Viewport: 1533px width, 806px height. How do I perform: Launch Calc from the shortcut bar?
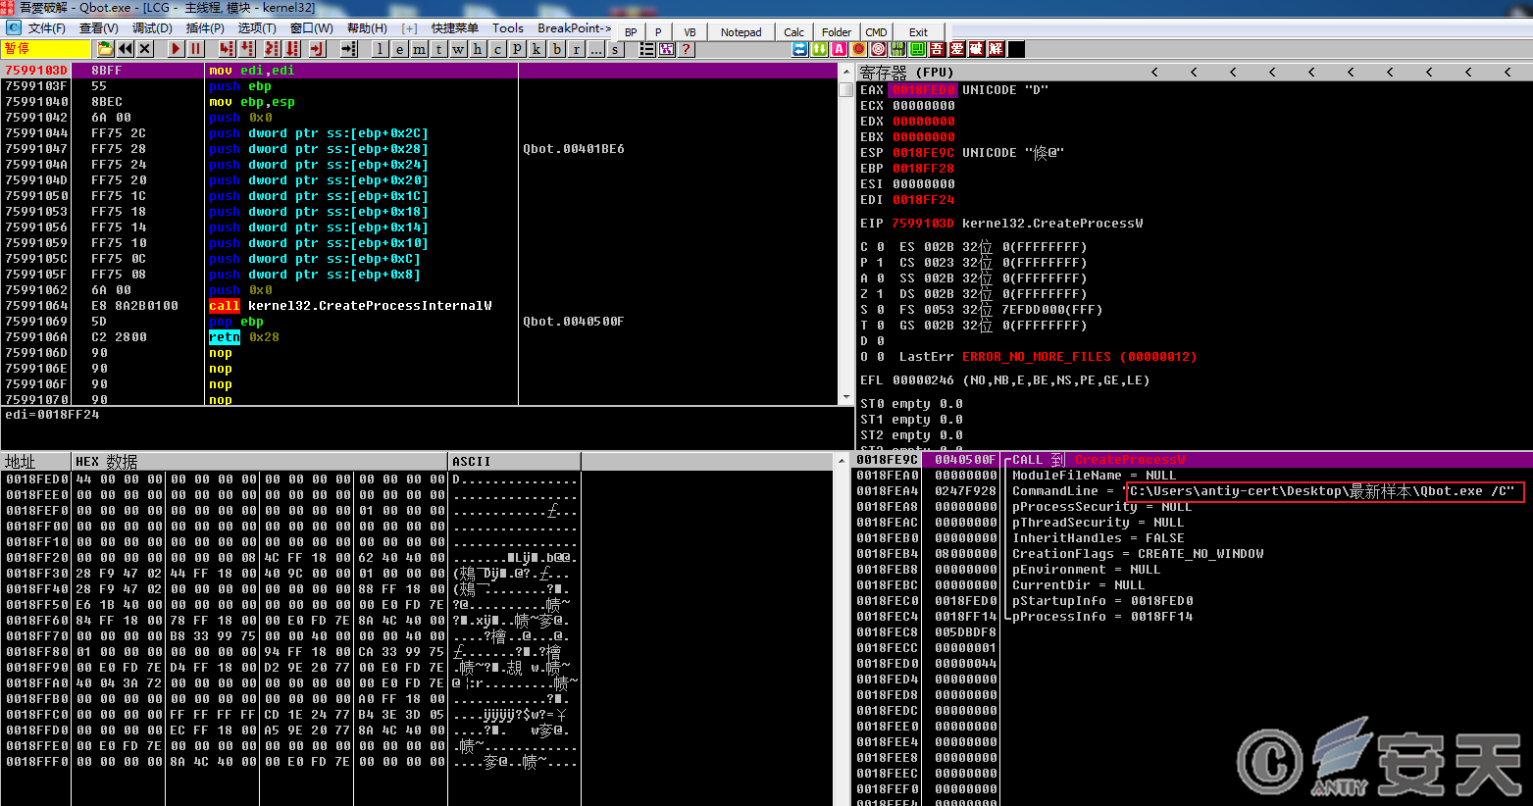(794, 31)
